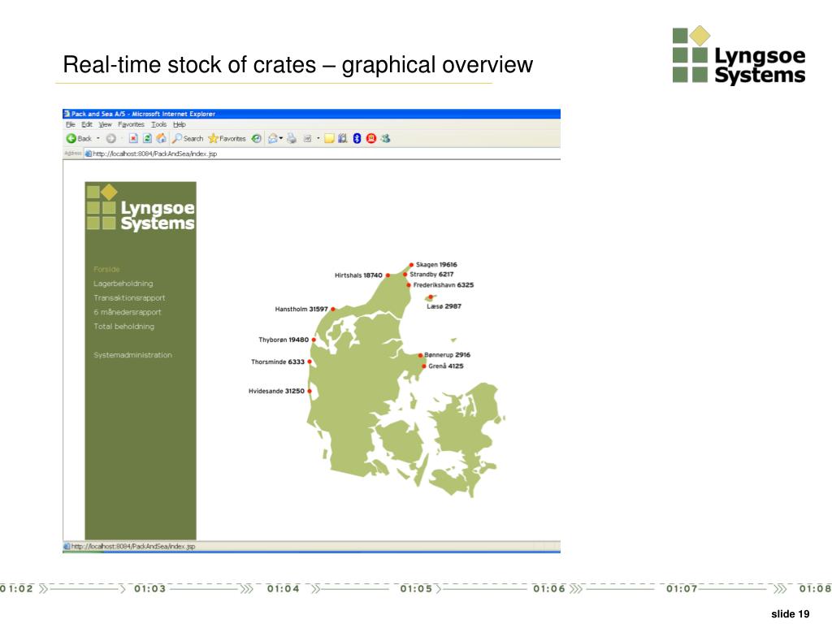Open the Back button history dropdown arrow
832x624 pixels.
tap(98, 138)
